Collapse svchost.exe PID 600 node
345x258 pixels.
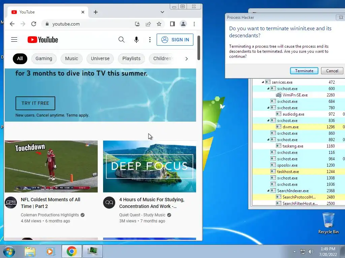tap(268, 88)
